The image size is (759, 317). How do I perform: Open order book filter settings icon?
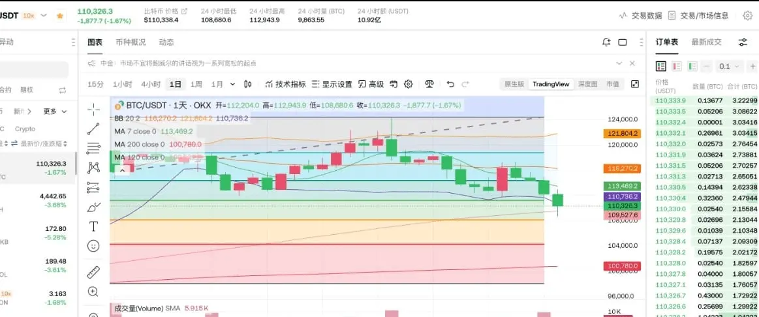(x=743, y=42)
